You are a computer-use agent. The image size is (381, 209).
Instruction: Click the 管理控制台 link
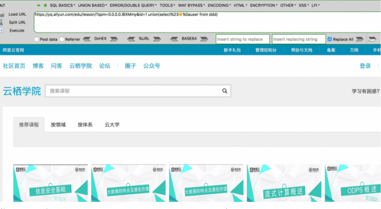(x=266, y=50)
